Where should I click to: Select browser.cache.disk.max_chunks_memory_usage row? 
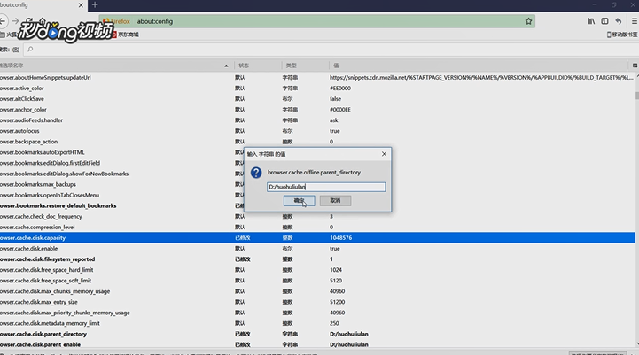point(317,291)
